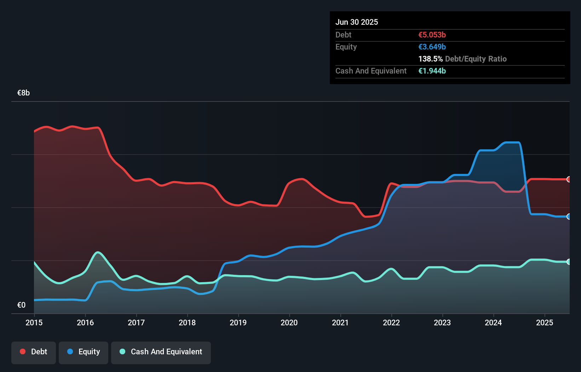Image resolution: width=581 pixels, height=372 pixels.
Task: Click the blue Equity legend dot
Action: click(x=70, y=351)
